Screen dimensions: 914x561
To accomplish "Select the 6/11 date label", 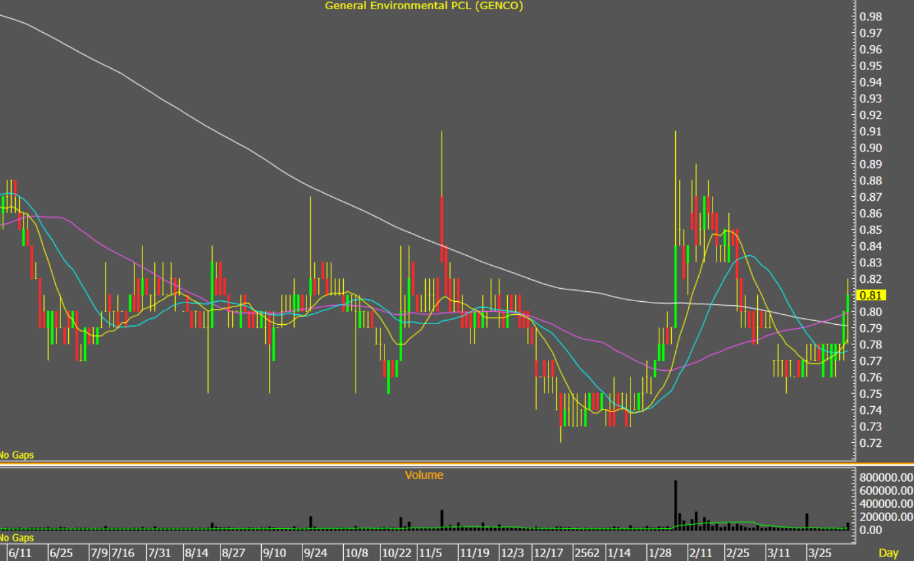I will (20, 552).
